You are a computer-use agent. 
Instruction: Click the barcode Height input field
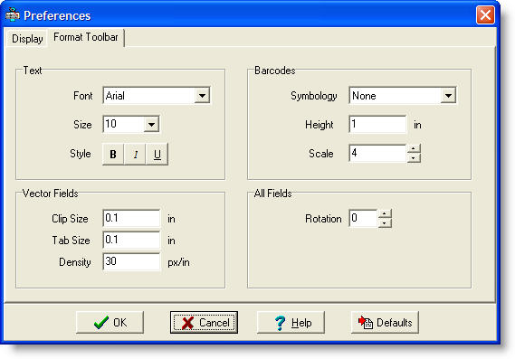[377, 125]
